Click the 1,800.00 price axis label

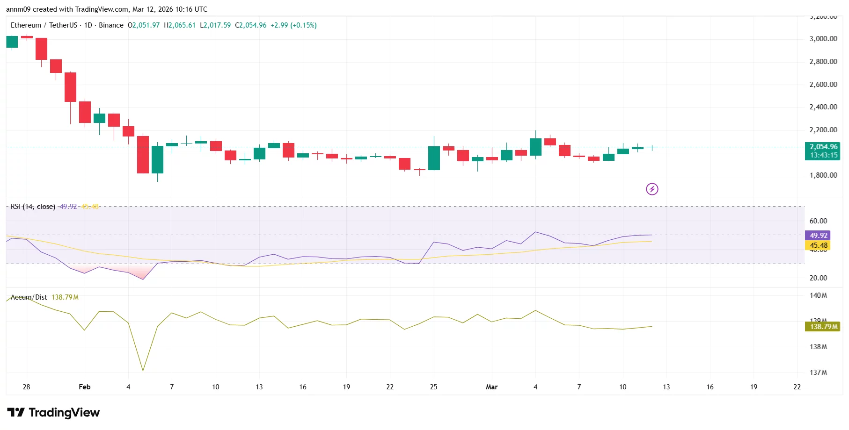(824, 176)
